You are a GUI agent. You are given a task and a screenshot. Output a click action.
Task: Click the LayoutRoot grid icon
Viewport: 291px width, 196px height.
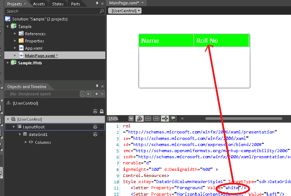tap(19, 127)
